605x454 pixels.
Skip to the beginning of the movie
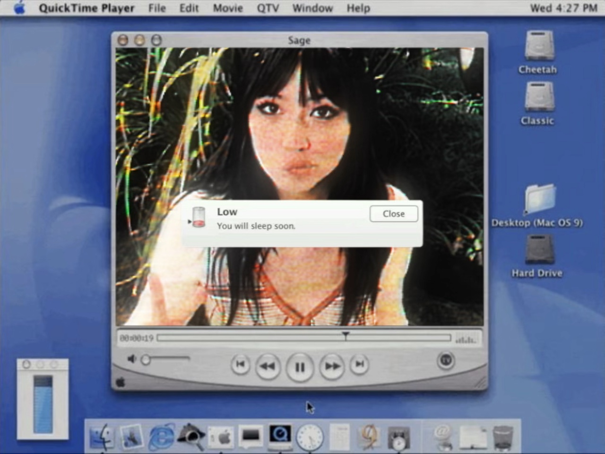coord(240,364)
